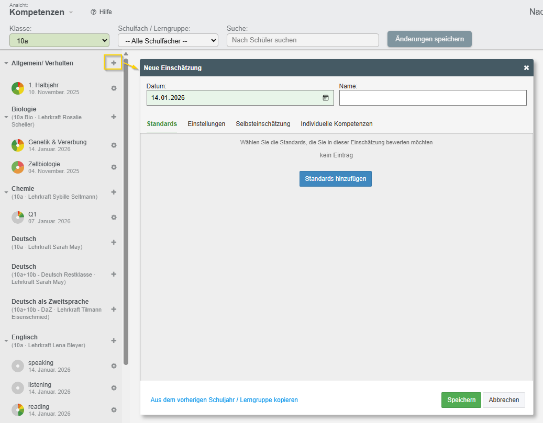543x423 pixels.
Task: Open the Alle Schulfächer dropdown
Action: 168,40
